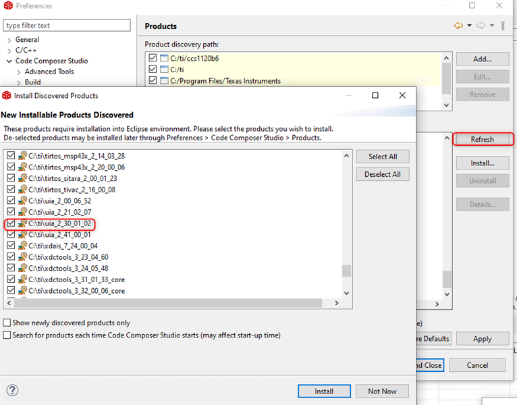
Task: Expand the Advanced Tools node
Action: 19,72
